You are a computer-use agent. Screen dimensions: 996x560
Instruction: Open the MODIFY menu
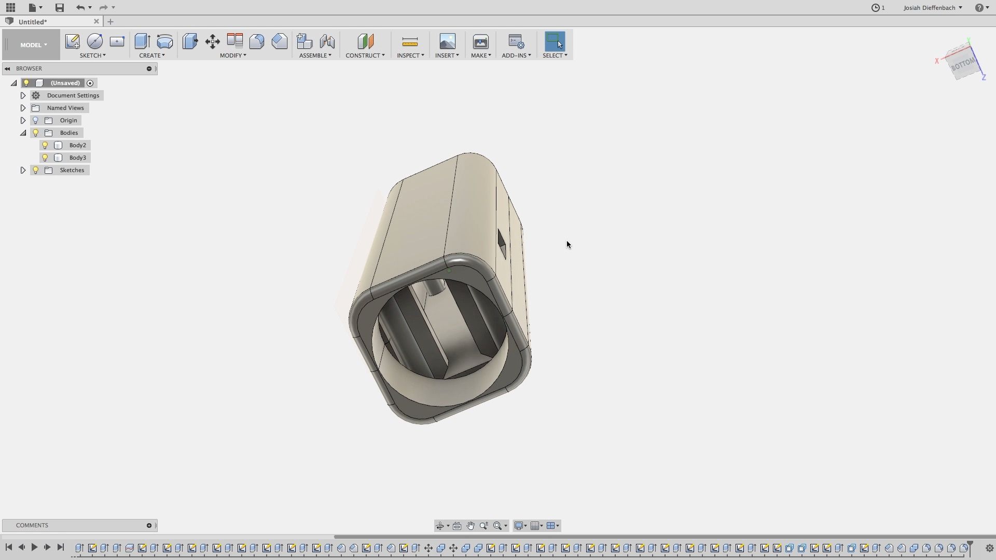pos(233,55)
